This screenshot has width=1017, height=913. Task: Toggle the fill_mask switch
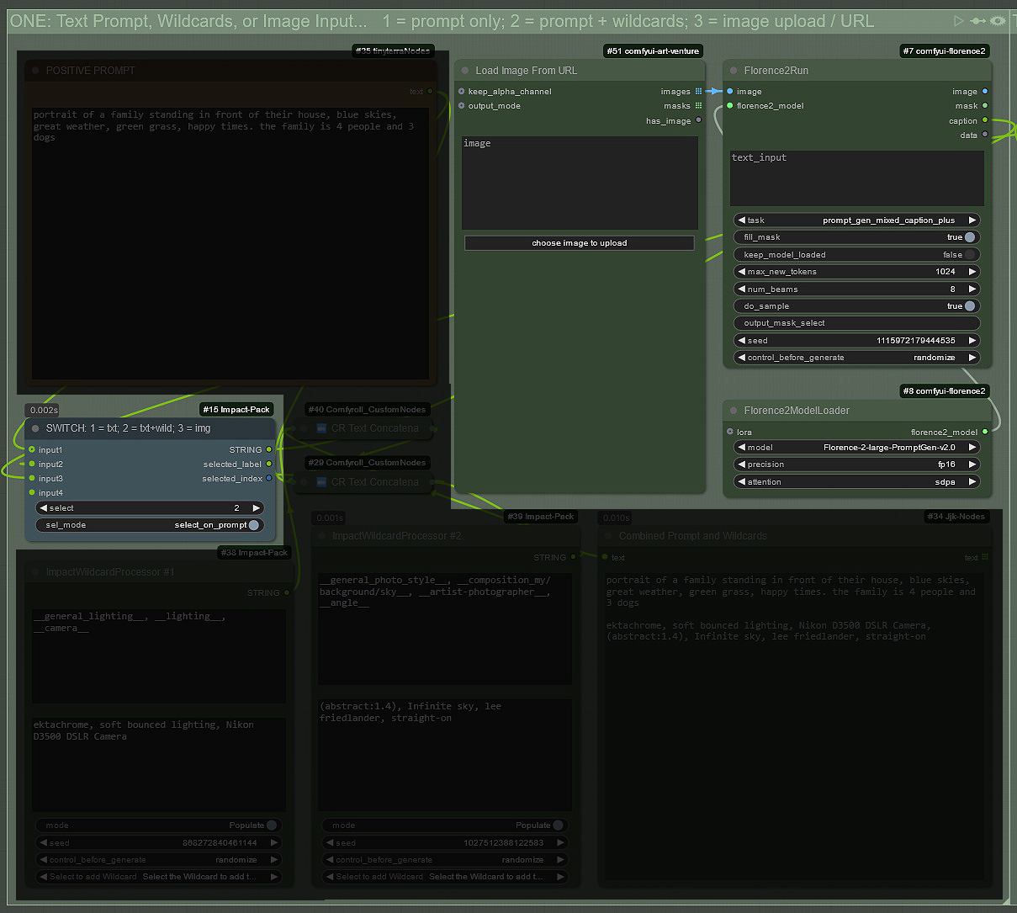(x=969, y=237)
